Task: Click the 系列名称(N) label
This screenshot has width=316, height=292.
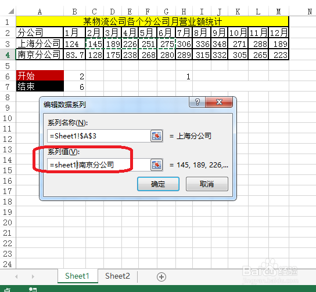Action: pyautogui.click(x=67, y=123)
